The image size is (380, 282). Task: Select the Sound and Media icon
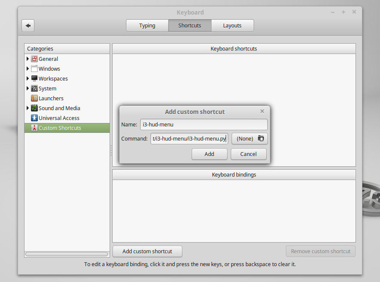coord(34,108)
